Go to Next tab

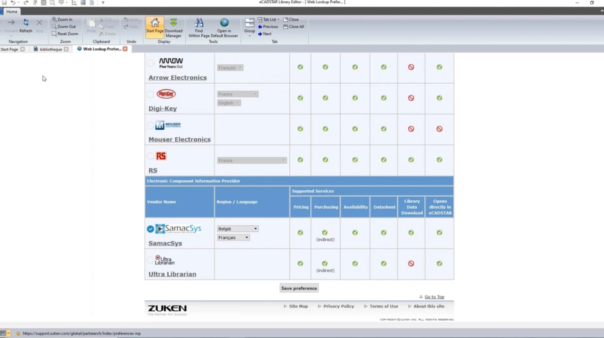(x=265, y=34)
